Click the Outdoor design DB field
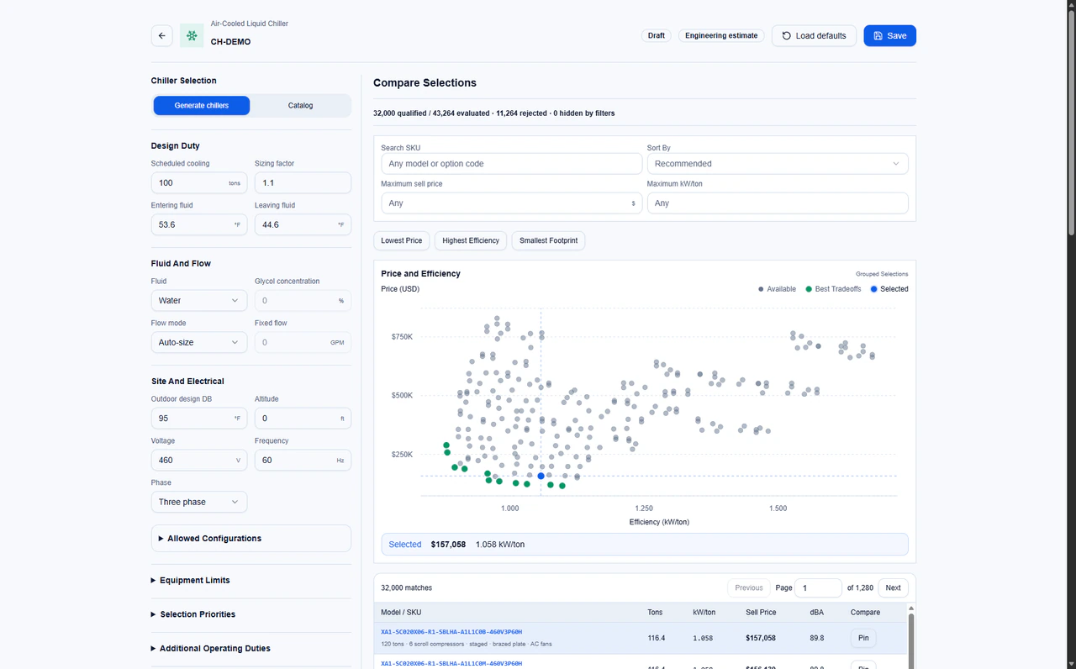 coord(199,418)
